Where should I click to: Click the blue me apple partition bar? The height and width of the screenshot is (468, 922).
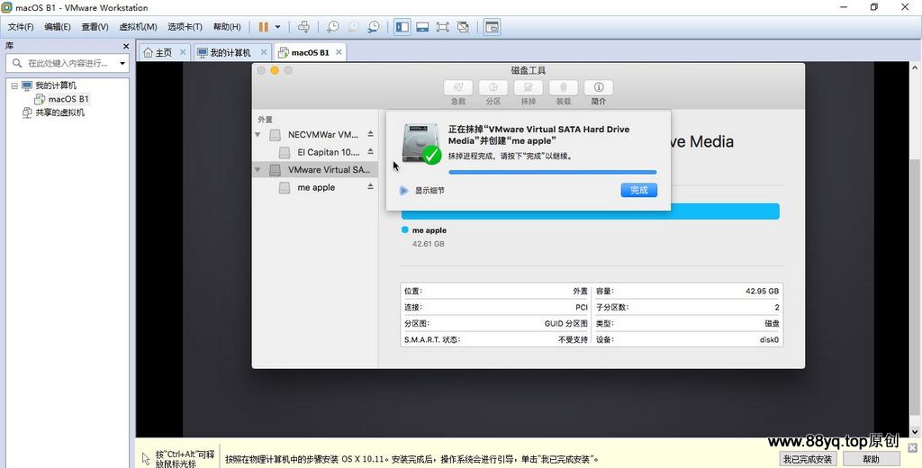point(591,211)
